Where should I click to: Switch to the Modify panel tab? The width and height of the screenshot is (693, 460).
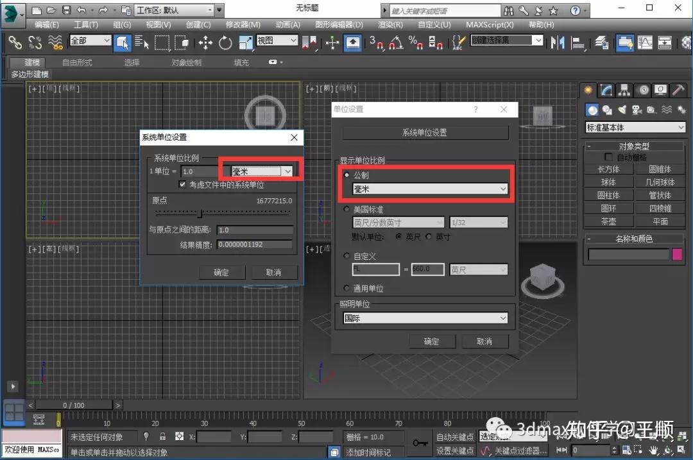coord(606,90)
